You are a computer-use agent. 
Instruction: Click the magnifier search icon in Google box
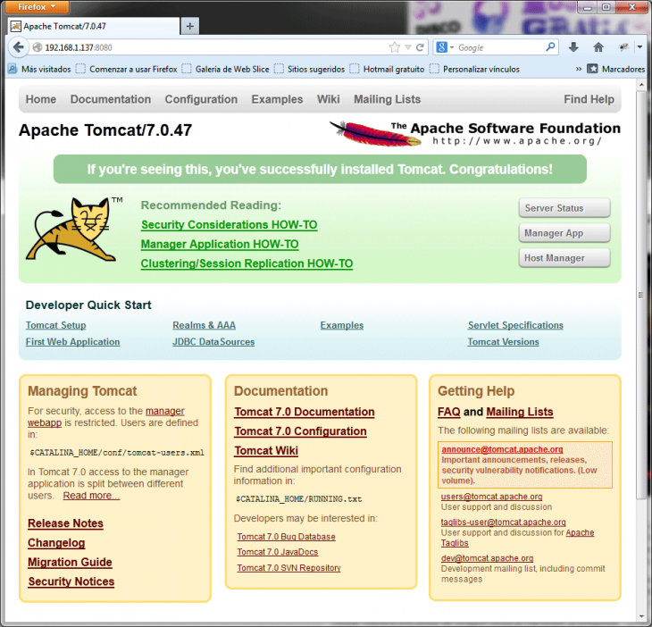click(x=550, y=47)
